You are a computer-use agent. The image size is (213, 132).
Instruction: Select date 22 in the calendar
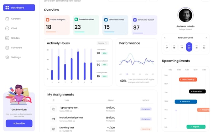pos(204,47)
